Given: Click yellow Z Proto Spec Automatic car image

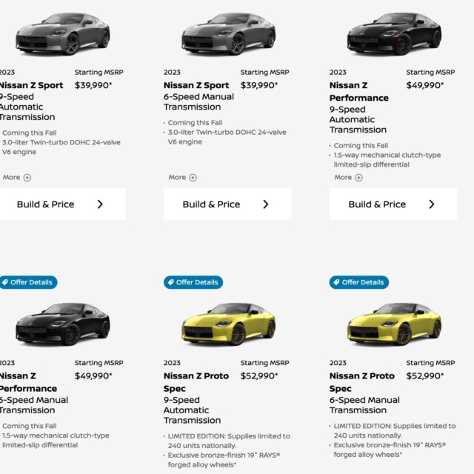Looking at the screenshot, I should pos(228,324).
